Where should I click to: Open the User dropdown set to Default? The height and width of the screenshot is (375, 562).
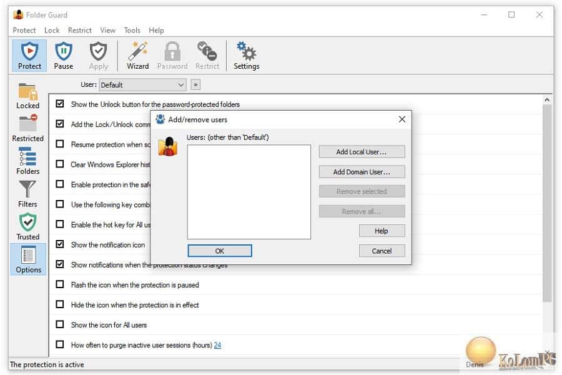click(x=142, y=85)
